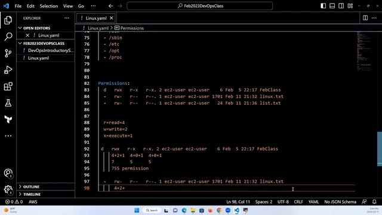382x215 pixels.
Task: Toggle the bottom panel layout icon
Action: tap(332, 6)
